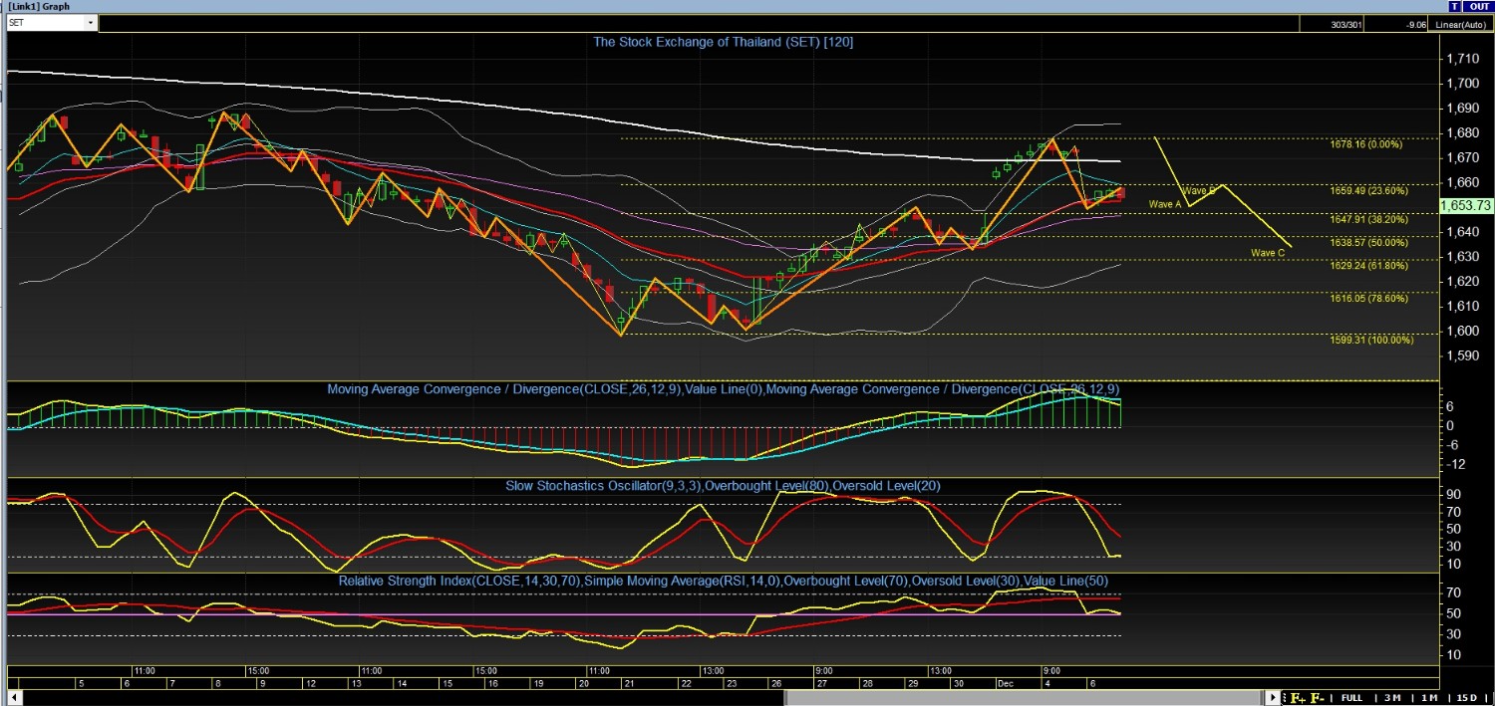Click the Relative Strength Index title label
The image size is (1495, 706).
[723, 581]
